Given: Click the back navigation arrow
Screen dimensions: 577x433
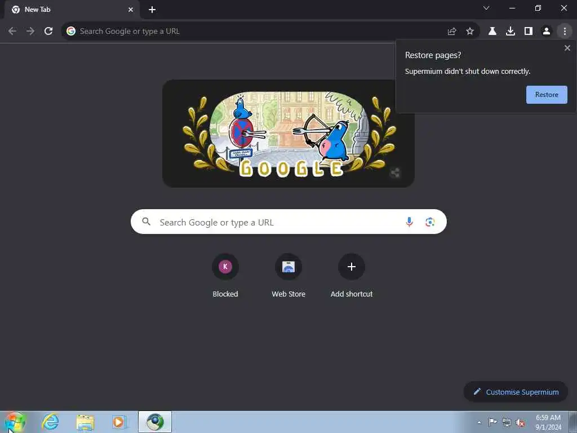Looking at the screenshot, I should 12,32.
